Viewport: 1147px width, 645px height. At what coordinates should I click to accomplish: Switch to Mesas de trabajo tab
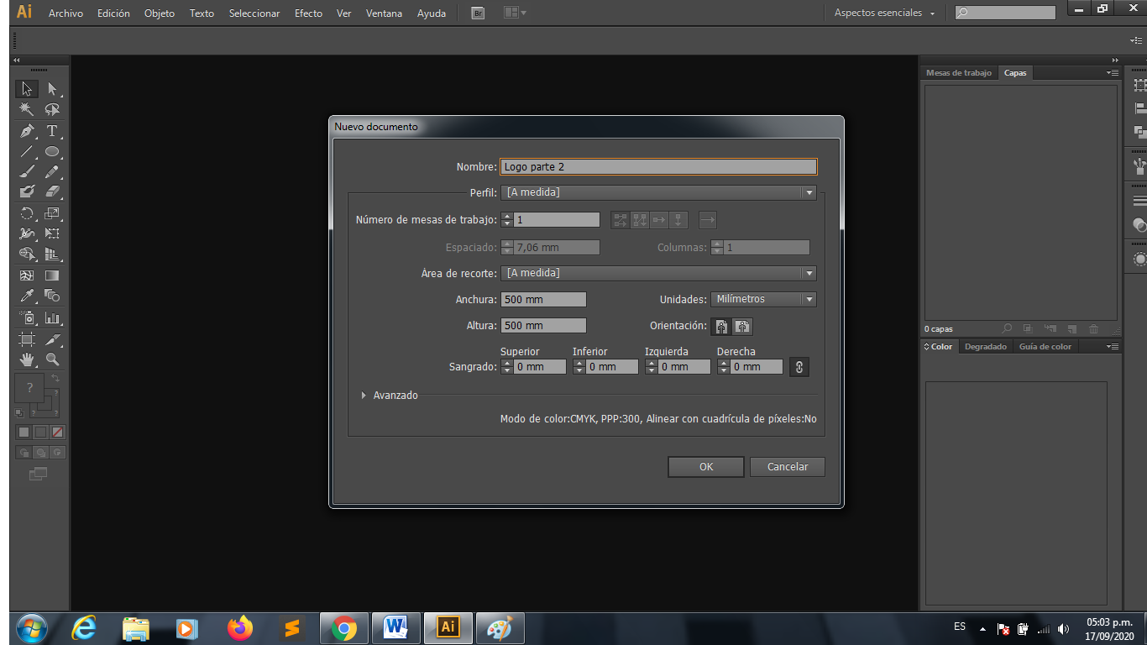pos(959,73)
